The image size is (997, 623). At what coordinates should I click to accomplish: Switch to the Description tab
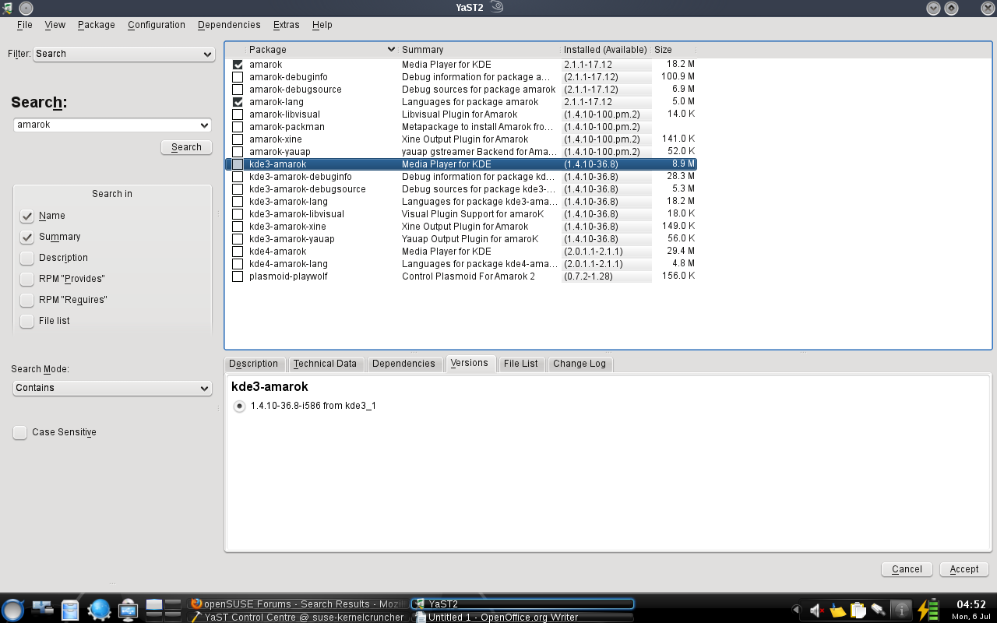pos(254,364)
